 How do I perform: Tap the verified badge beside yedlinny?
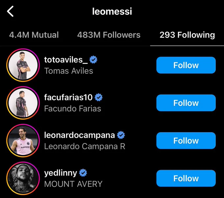tap(83, 173)
